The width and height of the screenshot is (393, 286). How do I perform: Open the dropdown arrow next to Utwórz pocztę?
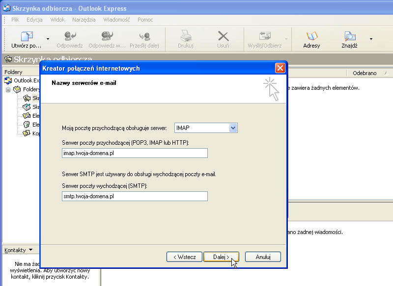[48, 39]
